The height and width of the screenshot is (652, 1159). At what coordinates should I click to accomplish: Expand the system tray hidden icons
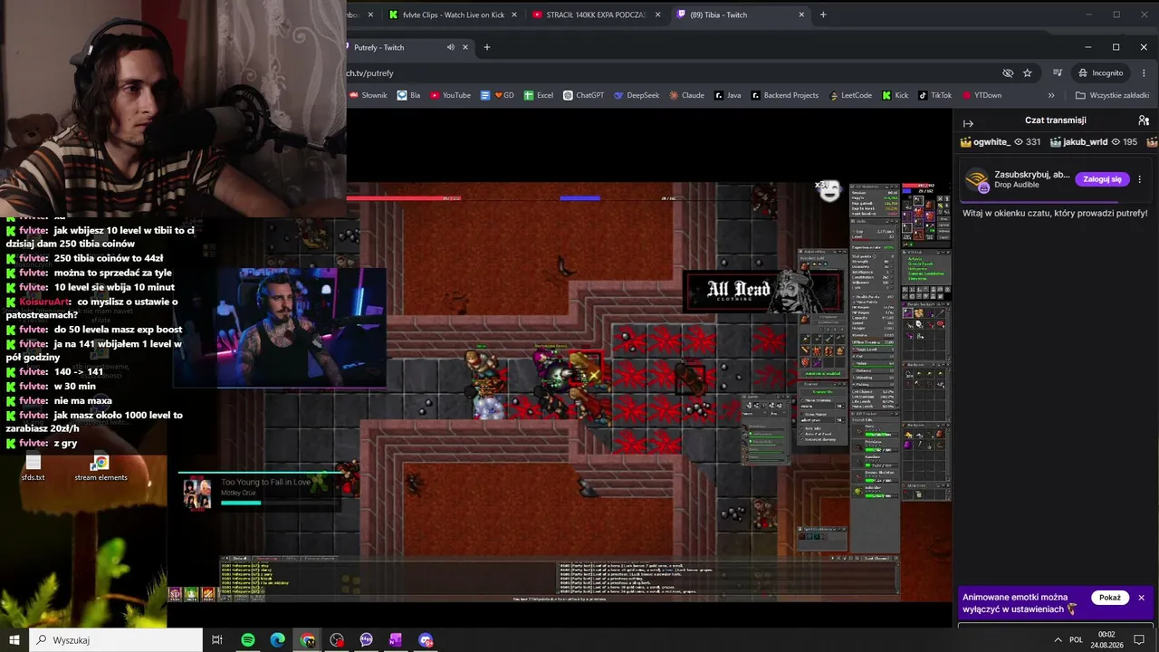1058,640
